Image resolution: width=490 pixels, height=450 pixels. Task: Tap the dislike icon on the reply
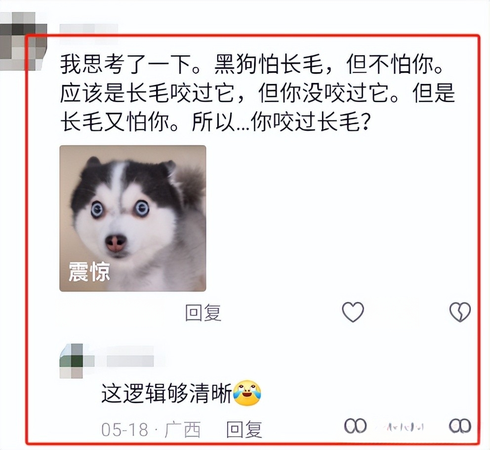(x=460, y=426)
